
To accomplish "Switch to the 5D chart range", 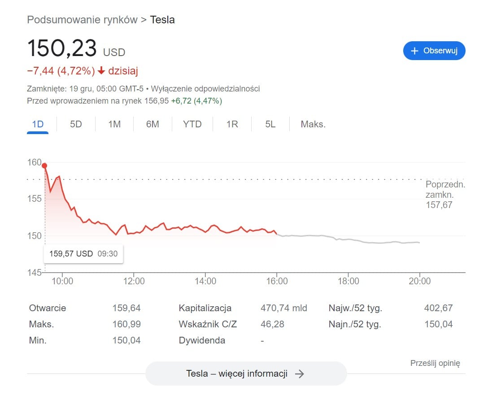I will pos(76,124).
